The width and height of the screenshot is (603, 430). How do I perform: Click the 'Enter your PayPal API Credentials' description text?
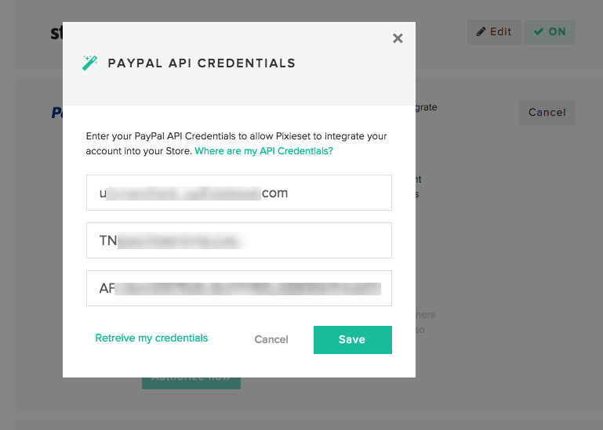(236, 143)
